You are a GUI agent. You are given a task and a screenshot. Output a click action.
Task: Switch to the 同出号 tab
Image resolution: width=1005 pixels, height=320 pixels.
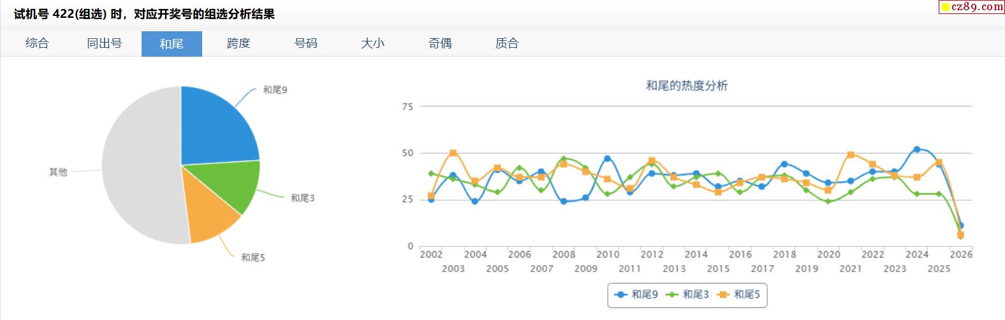coord(105,43)
